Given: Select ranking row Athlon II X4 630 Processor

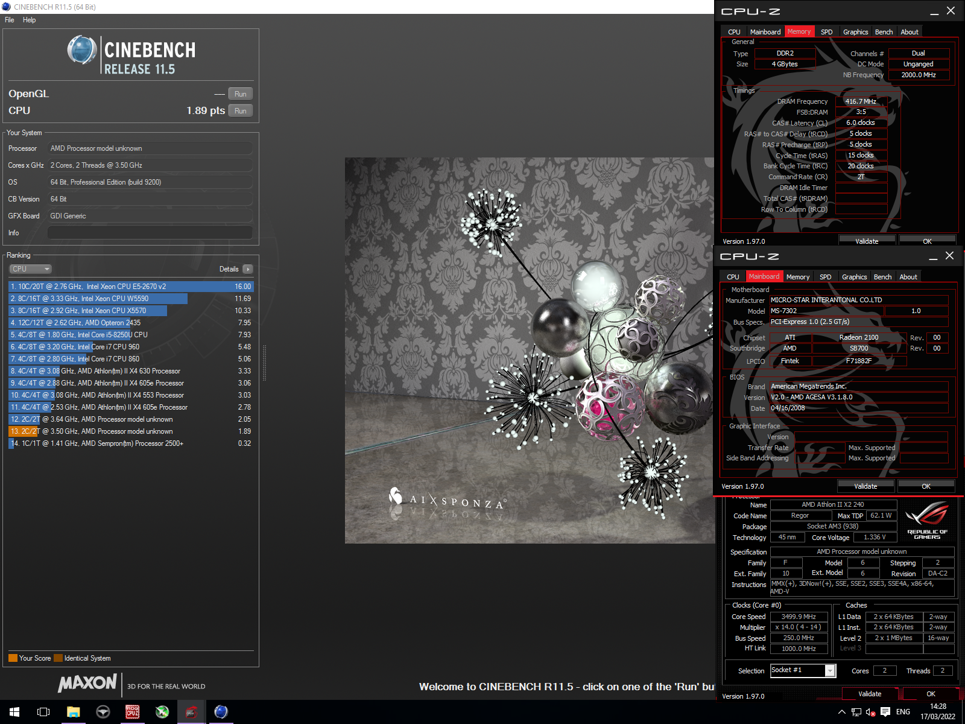Looking at the screenshot, I should pos(131,371).
